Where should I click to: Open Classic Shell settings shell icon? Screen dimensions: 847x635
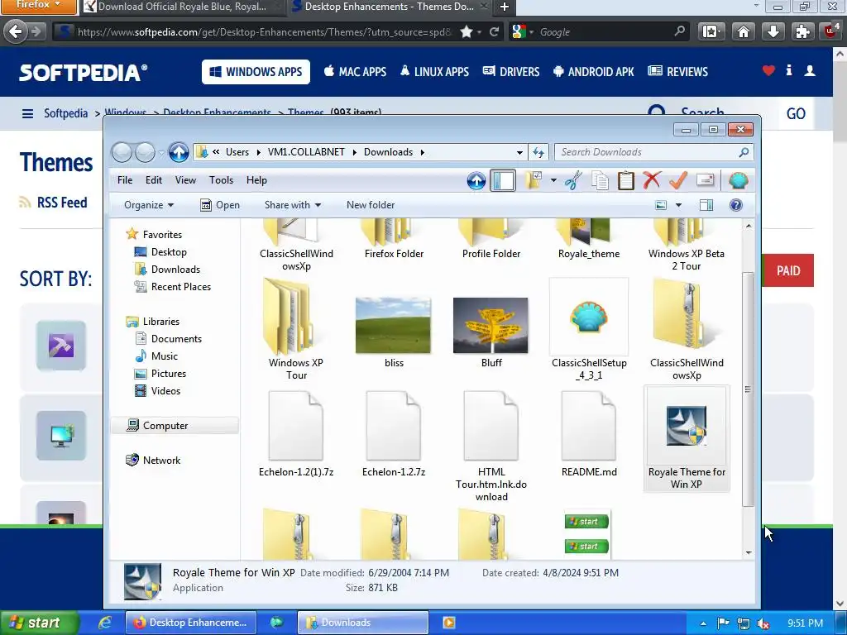pos(738,180)
